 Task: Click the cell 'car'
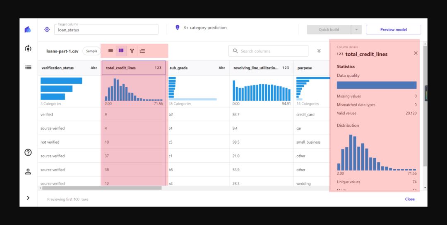[299, 128]
